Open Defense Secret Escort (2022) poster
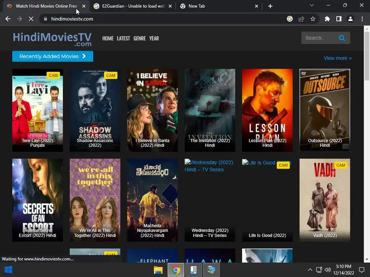 pyautogui.click(x=38, y=200)
